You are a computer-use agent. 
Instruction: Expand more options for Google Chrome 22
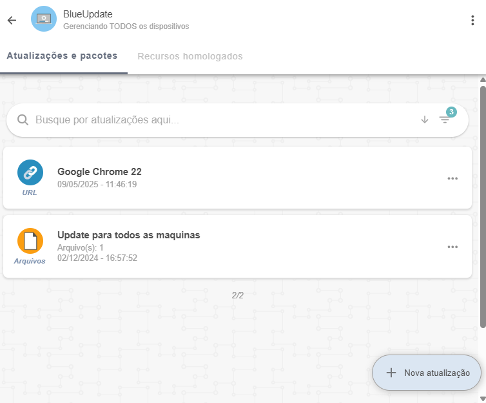pyautogui.click(x=452, y=178)
